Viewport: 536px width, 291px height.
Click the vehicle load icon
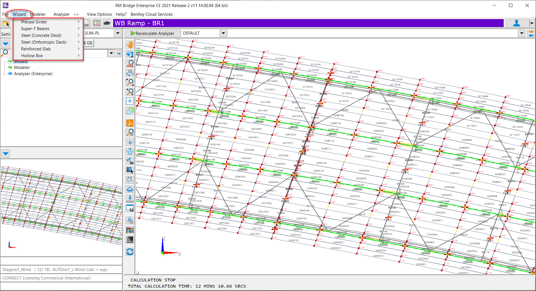click(130, 189)
